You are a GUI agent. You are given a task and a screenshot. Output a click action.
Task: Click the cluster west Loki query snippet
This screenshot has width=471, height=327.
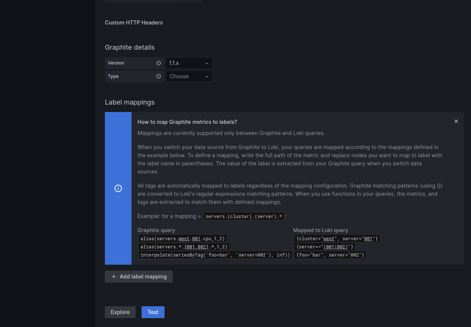[337, 238]
